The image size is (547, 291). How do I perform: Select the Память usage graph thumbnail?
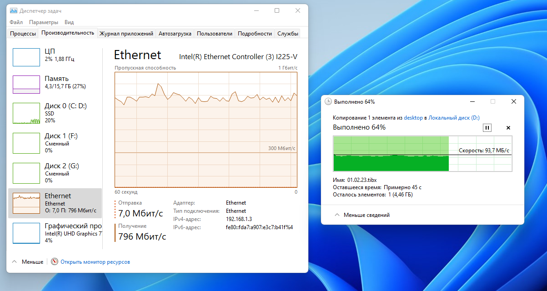pos(26,84)
